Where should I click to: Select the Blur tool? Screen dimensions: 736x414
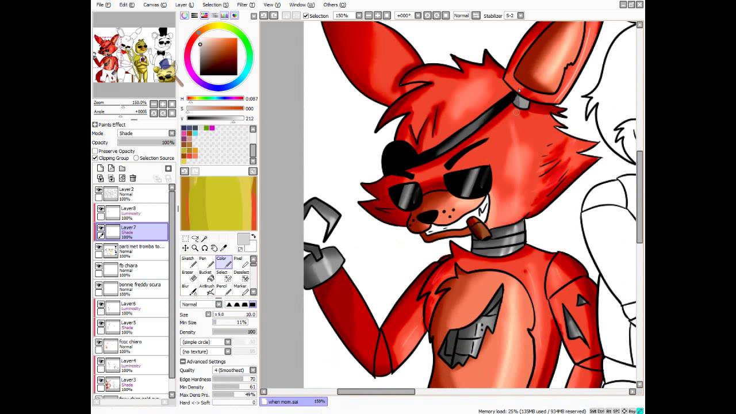tap(188, 289)
